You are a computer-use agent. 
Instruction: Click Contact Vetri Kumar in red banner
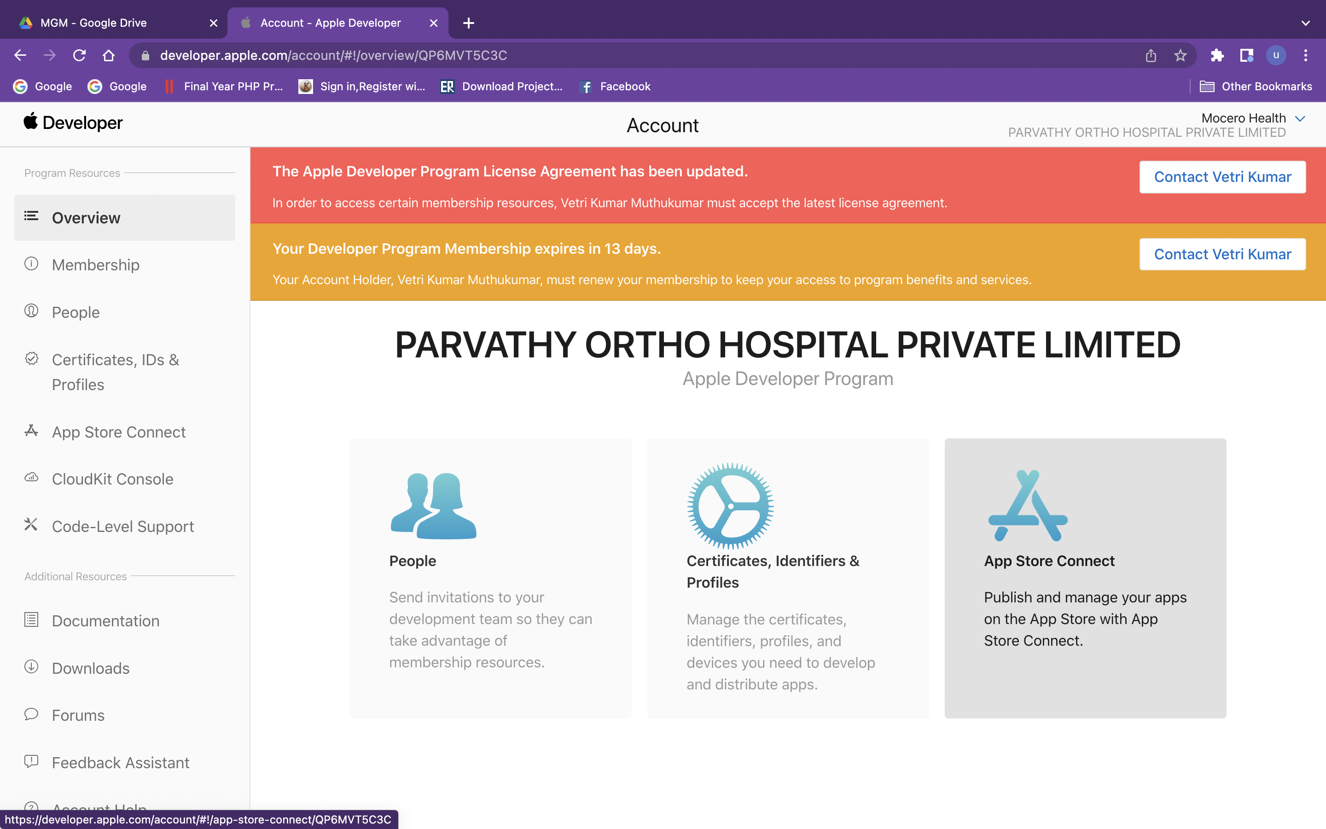coord(1222,177)
